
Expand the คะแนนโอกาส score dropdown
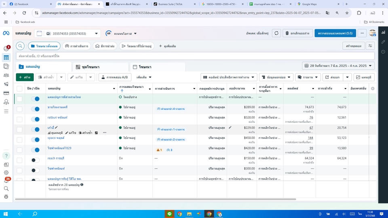pos(122,34)
